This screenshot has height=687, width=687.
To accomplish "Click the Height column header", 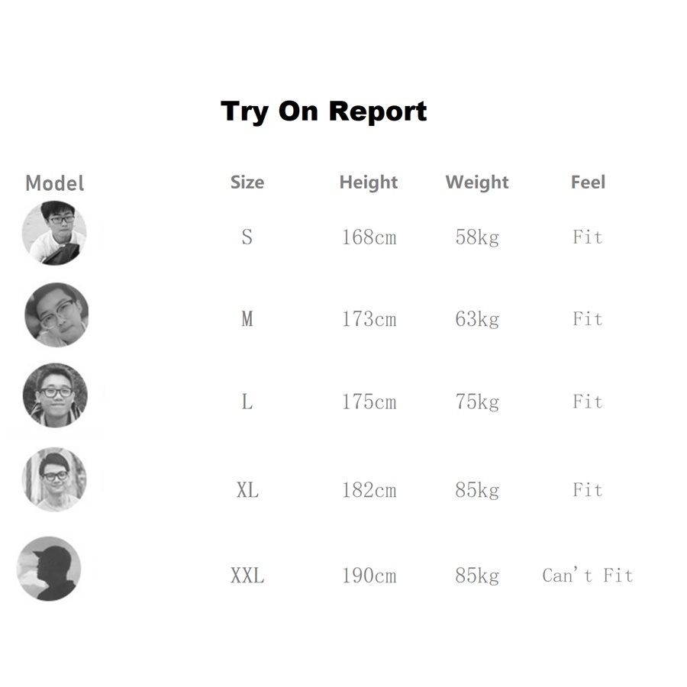I will point(369,182).
